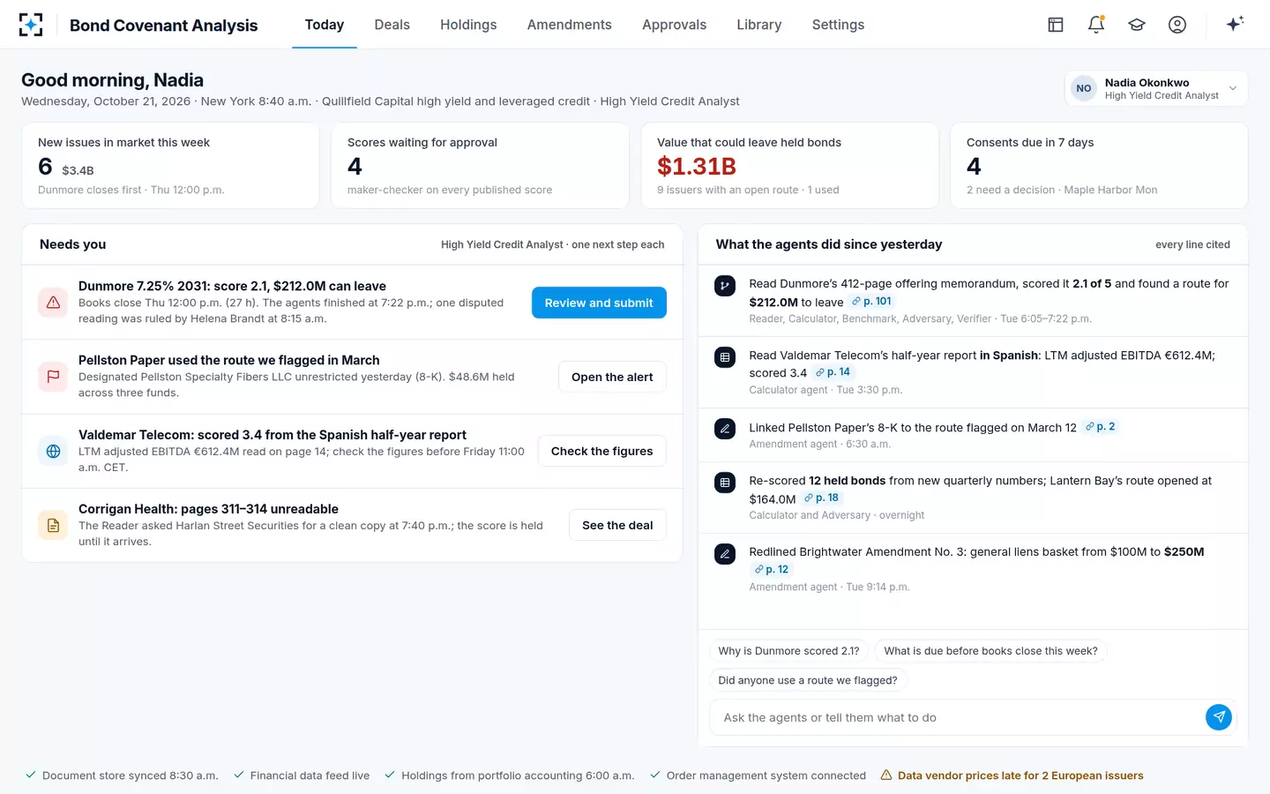The height and width of the screenshot is (794, 1270).
Task: Click the warning icon beside Dunmore 7.25% 2031
Action: click(53, 303)
